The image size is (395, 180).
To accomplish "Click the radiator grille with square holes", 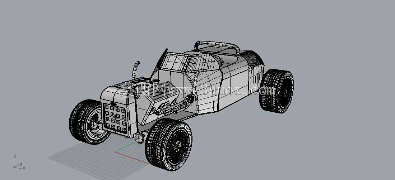I will point(115,118).
